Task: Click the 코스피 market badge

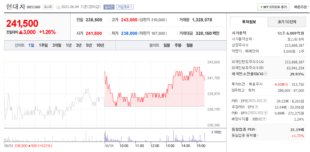Action: (x=48, y=7)
